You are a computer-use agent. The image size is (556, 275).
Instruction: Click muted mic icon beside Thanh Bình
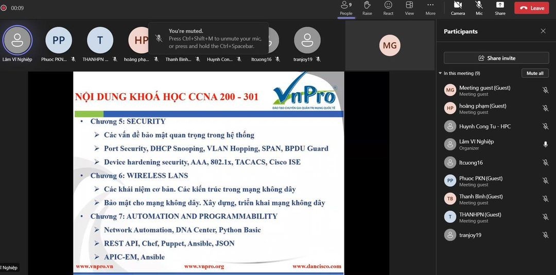click(x=545, y=199)
